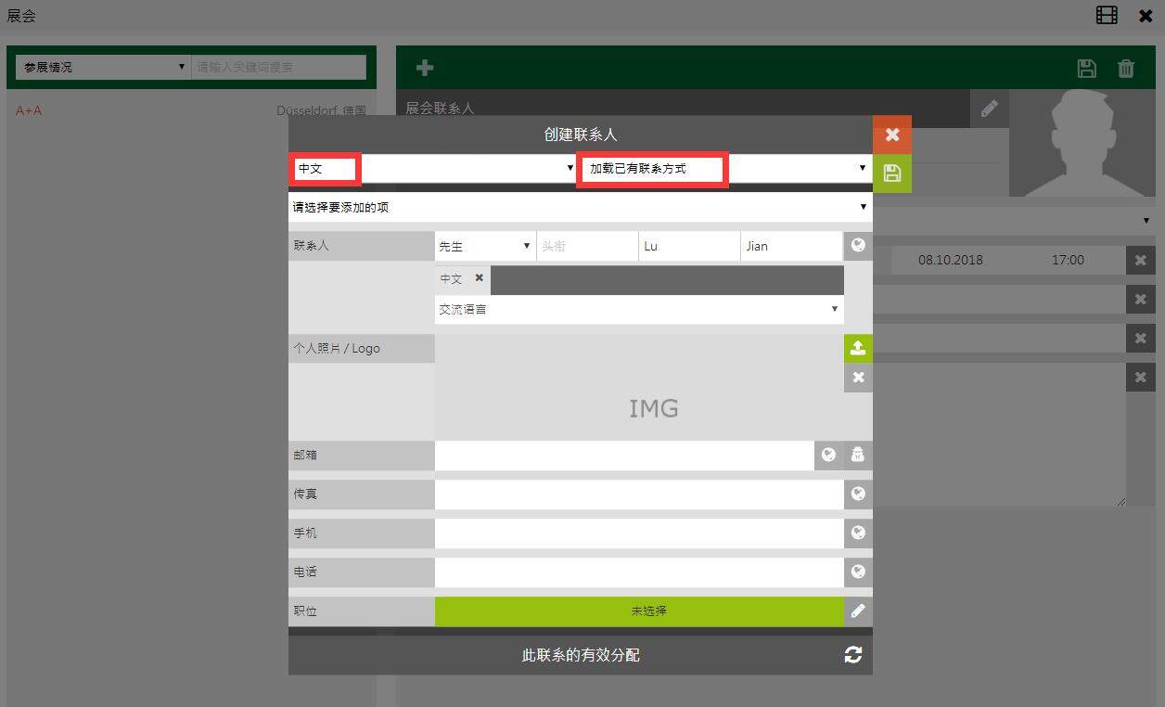
Task: Click the globe icon in the 联系人 row
Action: 858,246
